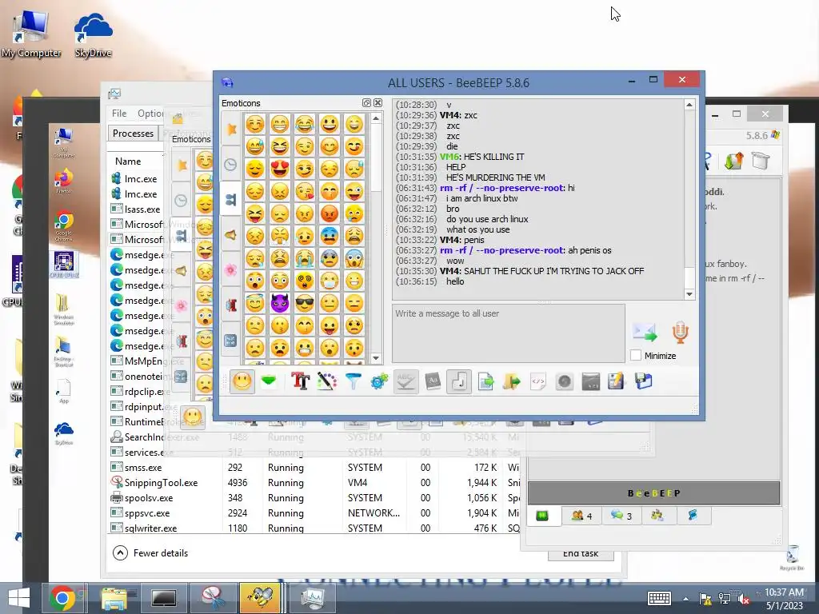819x614 pixels.
Task: Open SkyDrive desktop shortcut
Action: (x=93, y=34)
